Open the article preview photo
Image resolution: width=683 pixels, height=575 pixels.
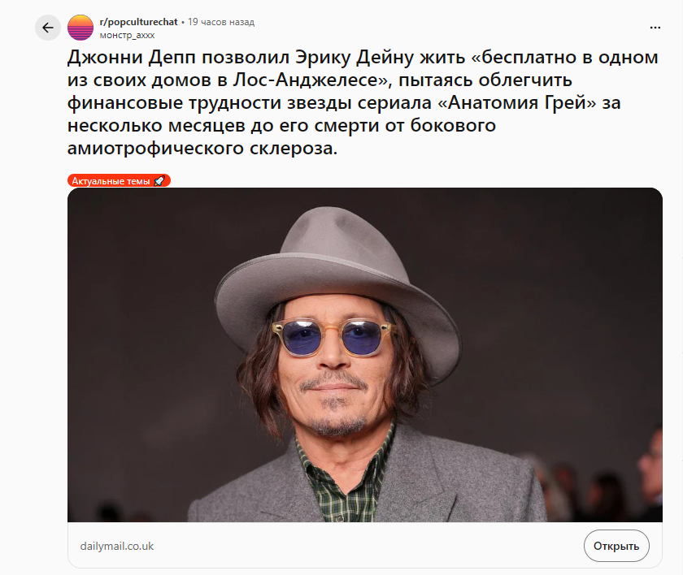(364, 355)
